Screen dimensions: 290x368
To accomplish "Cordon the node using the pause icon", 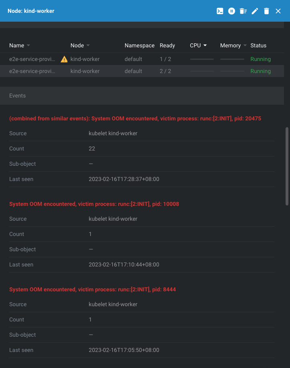I will (x=231, y=11).
